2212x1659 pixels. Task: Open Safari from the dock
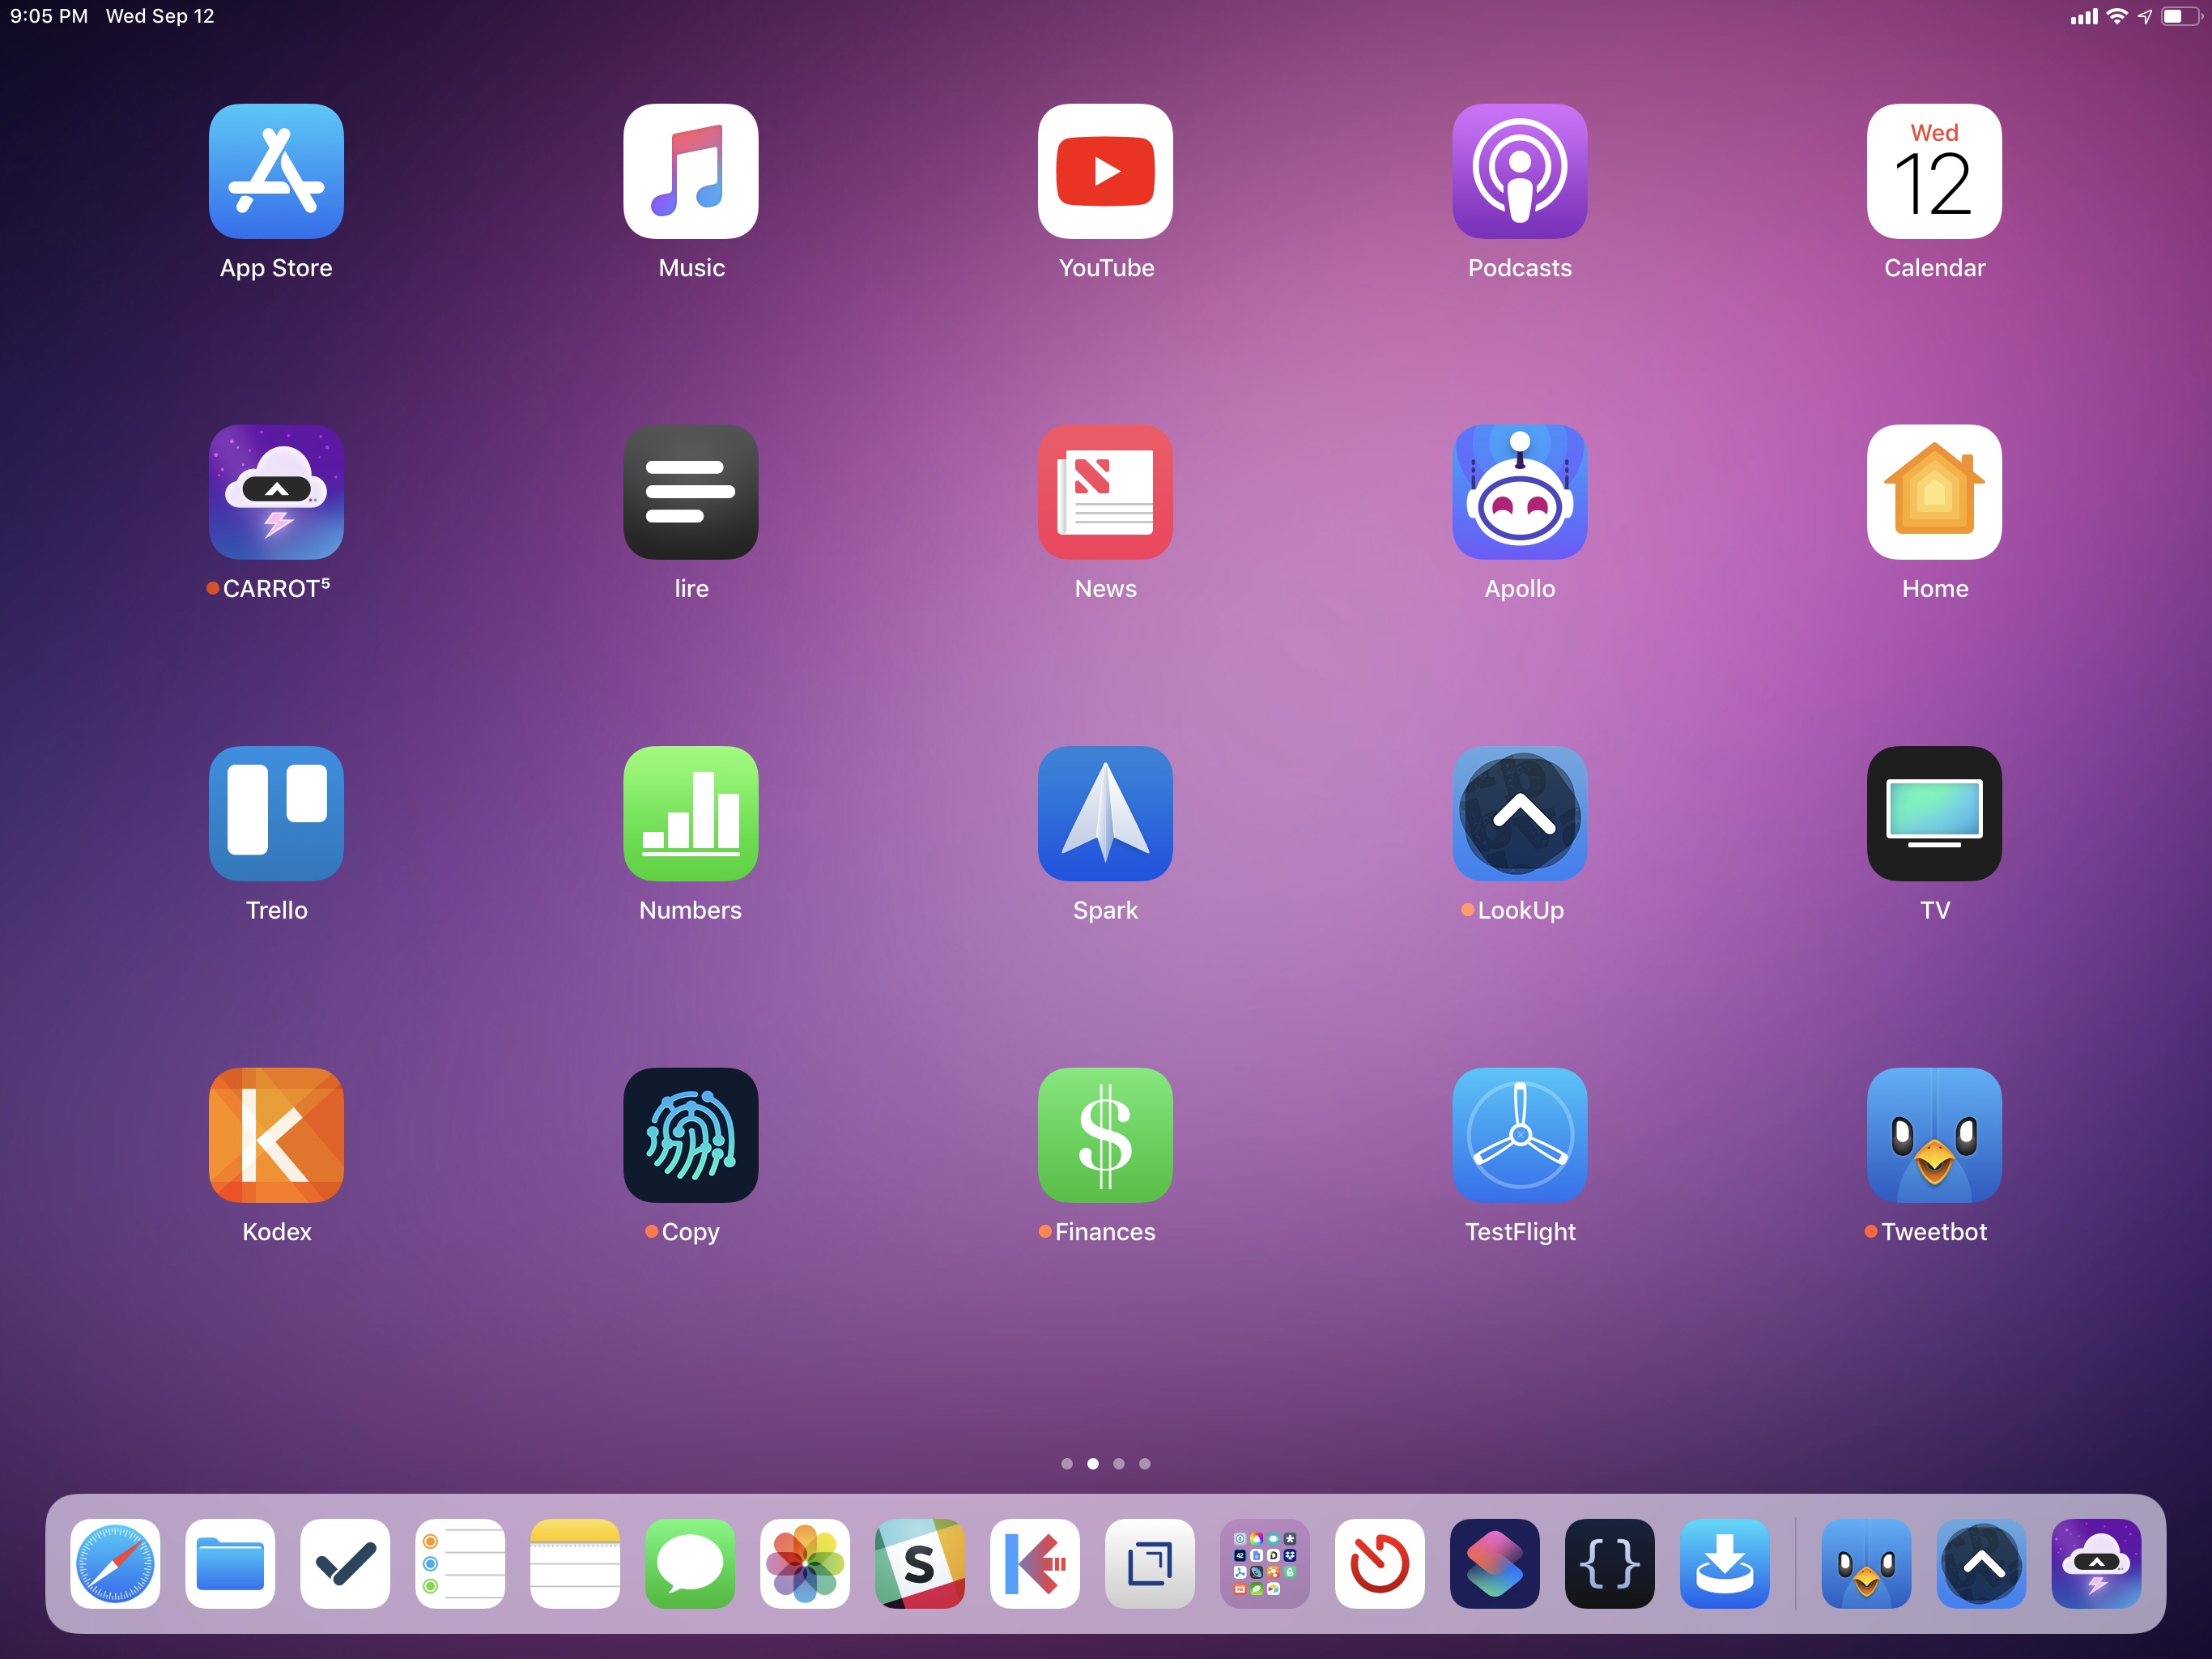click(115, 1564)
